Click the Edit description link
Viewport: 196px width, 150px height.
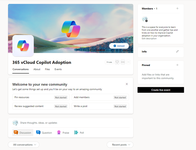[149, 39]
